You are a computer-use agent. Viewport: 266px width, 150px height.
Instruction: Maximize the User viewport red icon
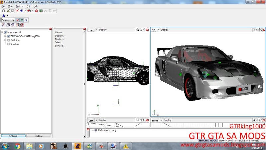[x=147, y=30]
